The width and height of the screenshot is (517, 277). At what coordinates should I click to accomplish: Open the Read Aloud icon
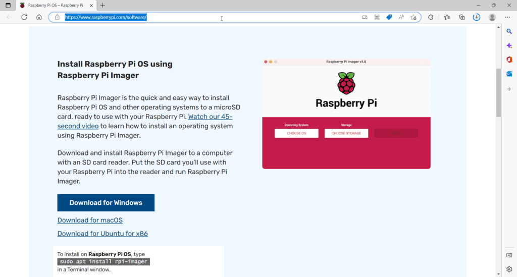[401, 17]
